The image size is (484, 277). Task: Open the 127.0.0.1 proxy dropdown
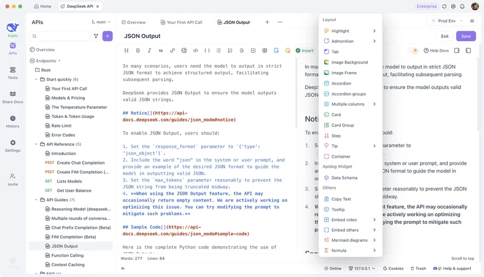(362, 269)
